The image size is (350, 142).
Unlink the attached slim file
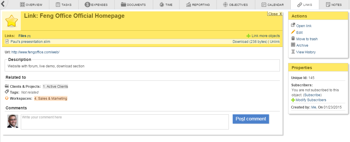(275, 42)
